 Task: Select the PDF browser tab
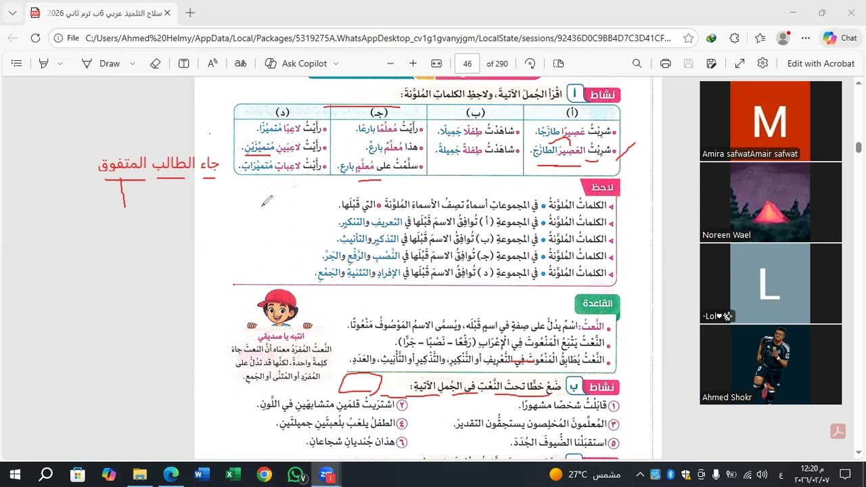(100, 13)
